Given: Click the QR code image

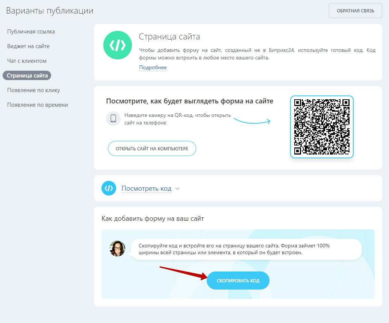Looking at the screenshot, I should click(322, 127).
